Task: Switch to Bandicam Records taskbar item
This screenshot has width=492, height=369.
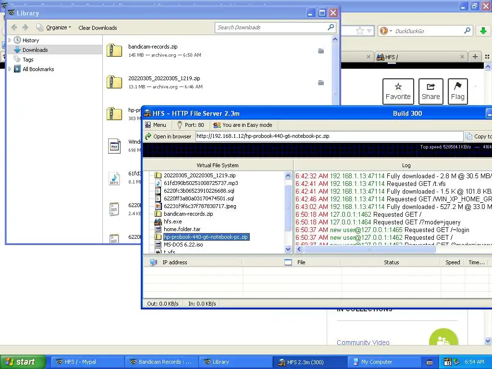Action: (161, 362)
